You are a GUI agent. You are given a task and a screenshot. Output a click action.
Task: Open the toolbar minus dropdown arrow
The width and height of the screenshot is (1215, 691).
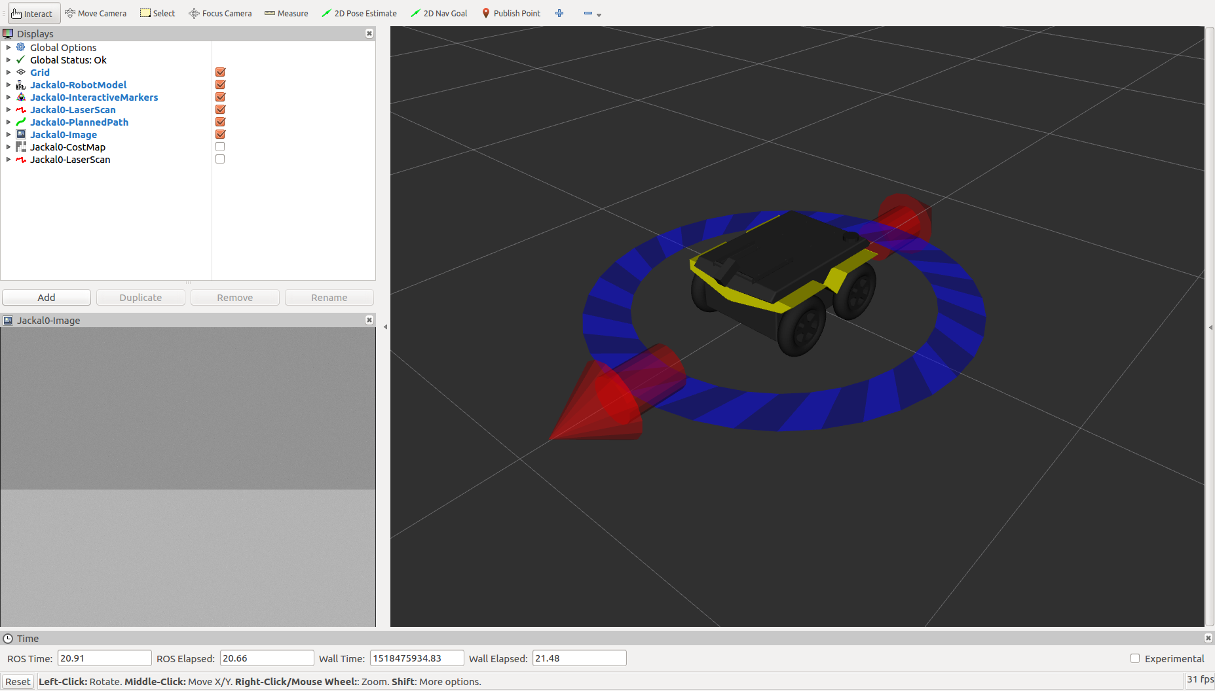(x=599, y=15)
